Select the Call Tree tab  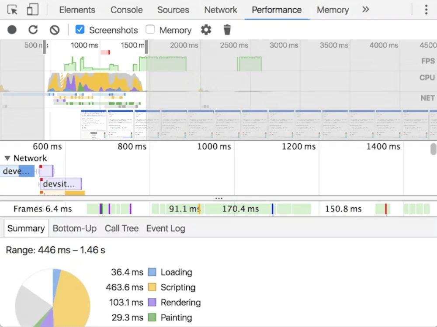coord(121,228)
